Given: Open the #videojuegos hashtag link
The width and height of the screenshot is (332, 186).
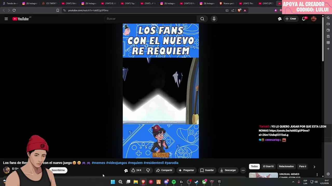Looking at the screenshot, I should pyautogui.click(x=116, y=163).
